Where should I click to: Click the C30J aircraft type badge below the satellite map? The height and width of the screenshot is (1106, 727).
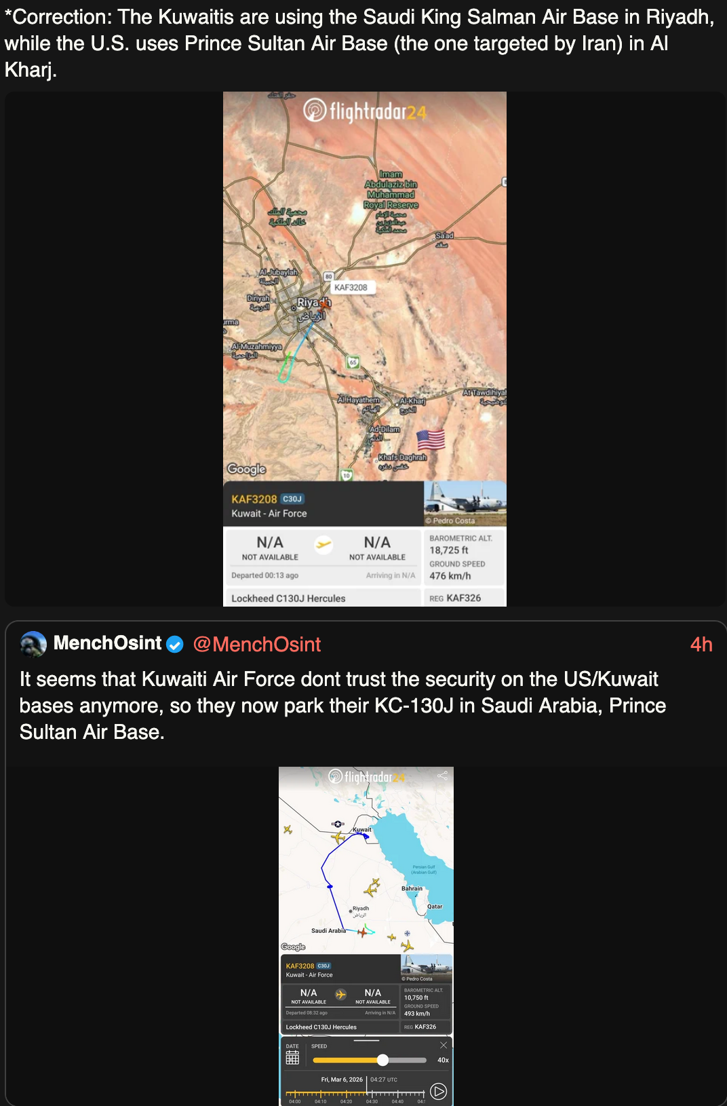292,499
